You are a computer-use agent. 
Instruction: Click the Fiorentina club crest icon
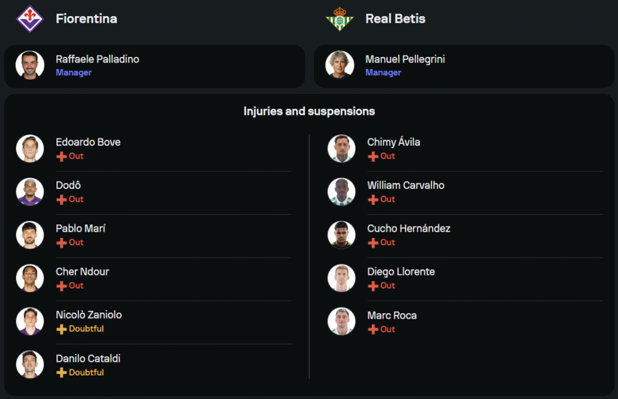pyautogui.click(x=30, y=19)
